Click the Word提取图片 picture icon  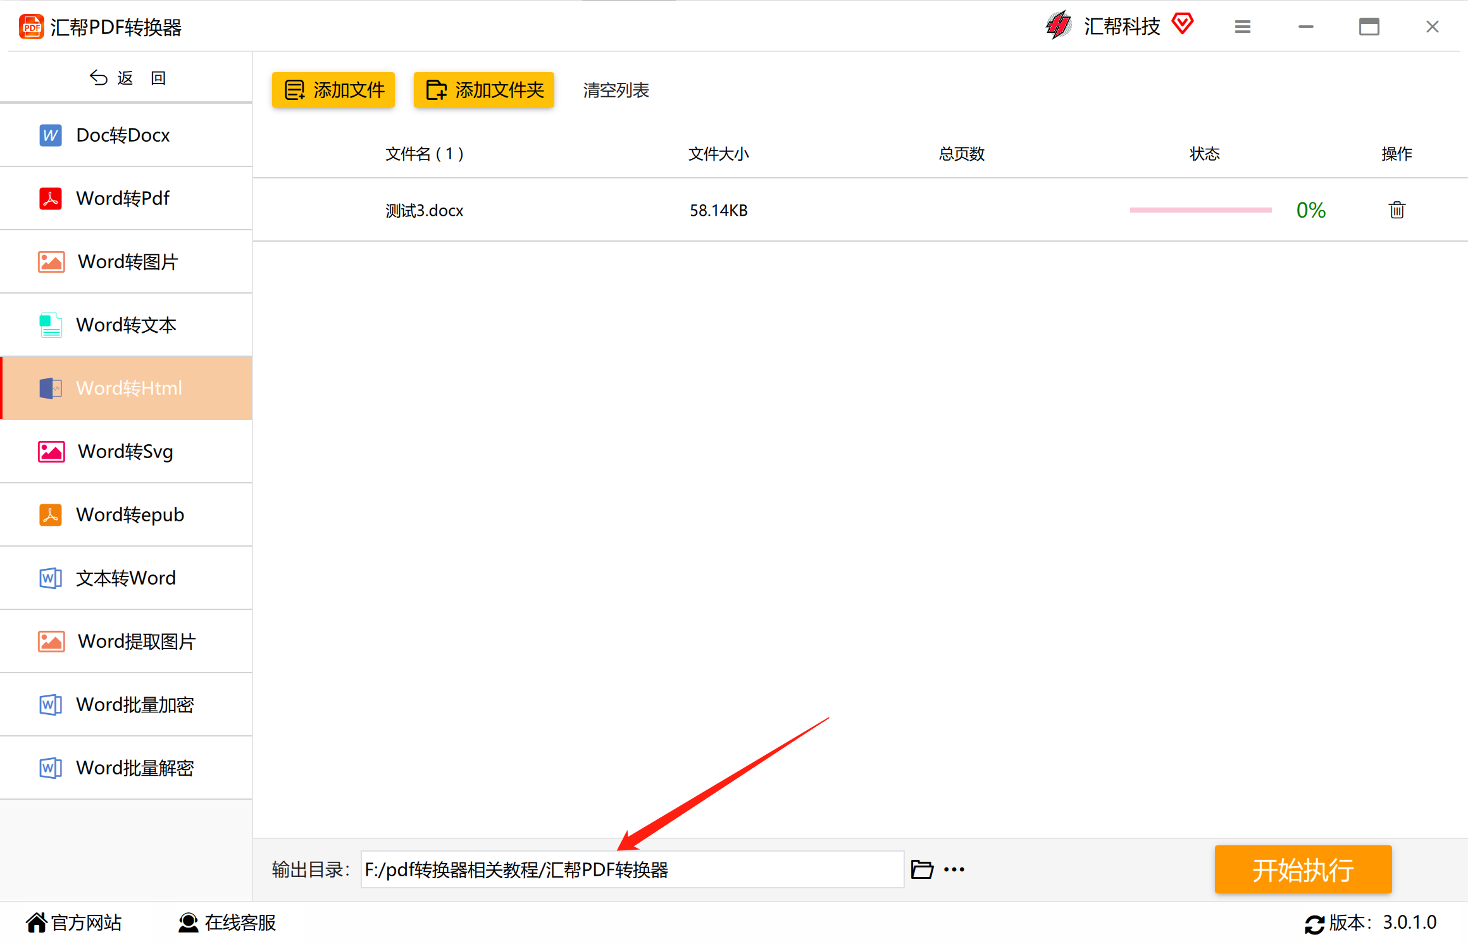tap(51, 641)
